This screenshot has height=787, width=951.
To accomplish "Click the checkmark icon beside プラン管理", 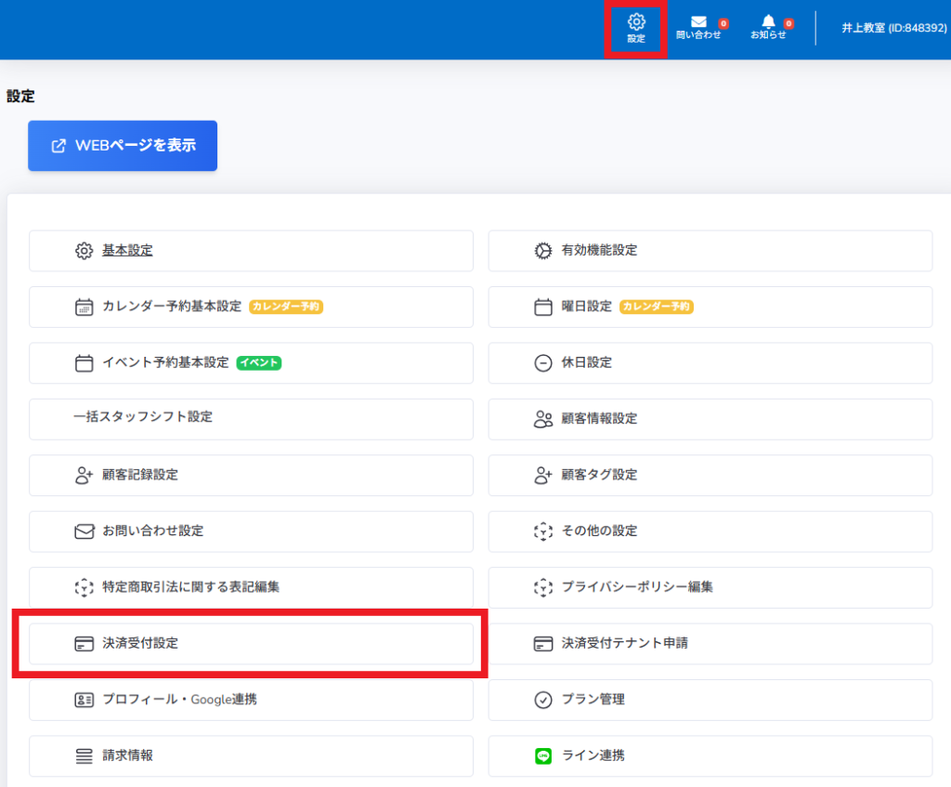I will click(543, 700).
